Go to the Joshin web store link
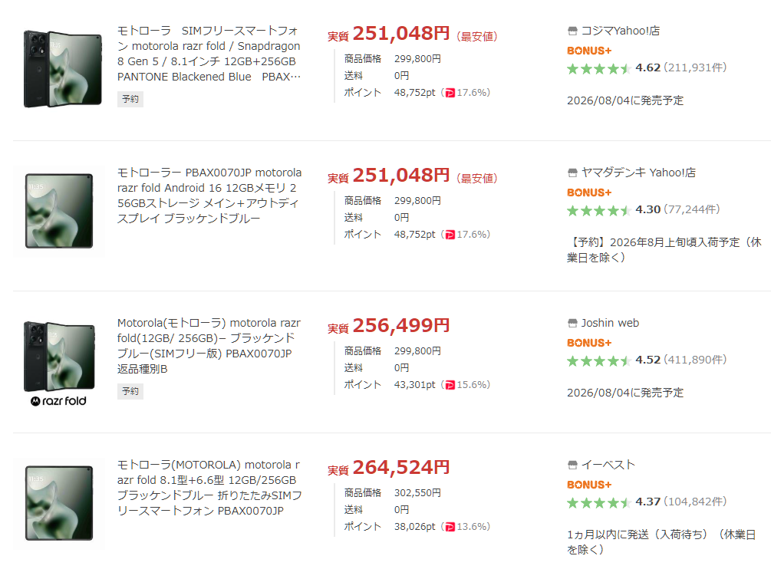The image size is (771, 579). click(610, 324)
